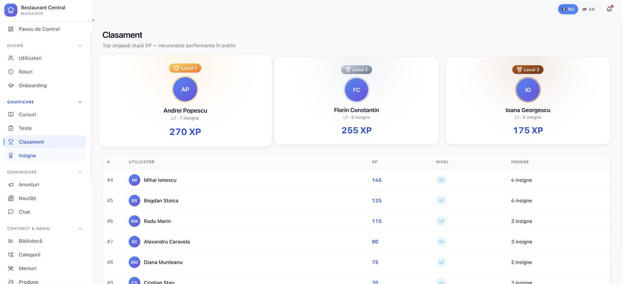Open the Cursuri menu item

pos(45,114)
